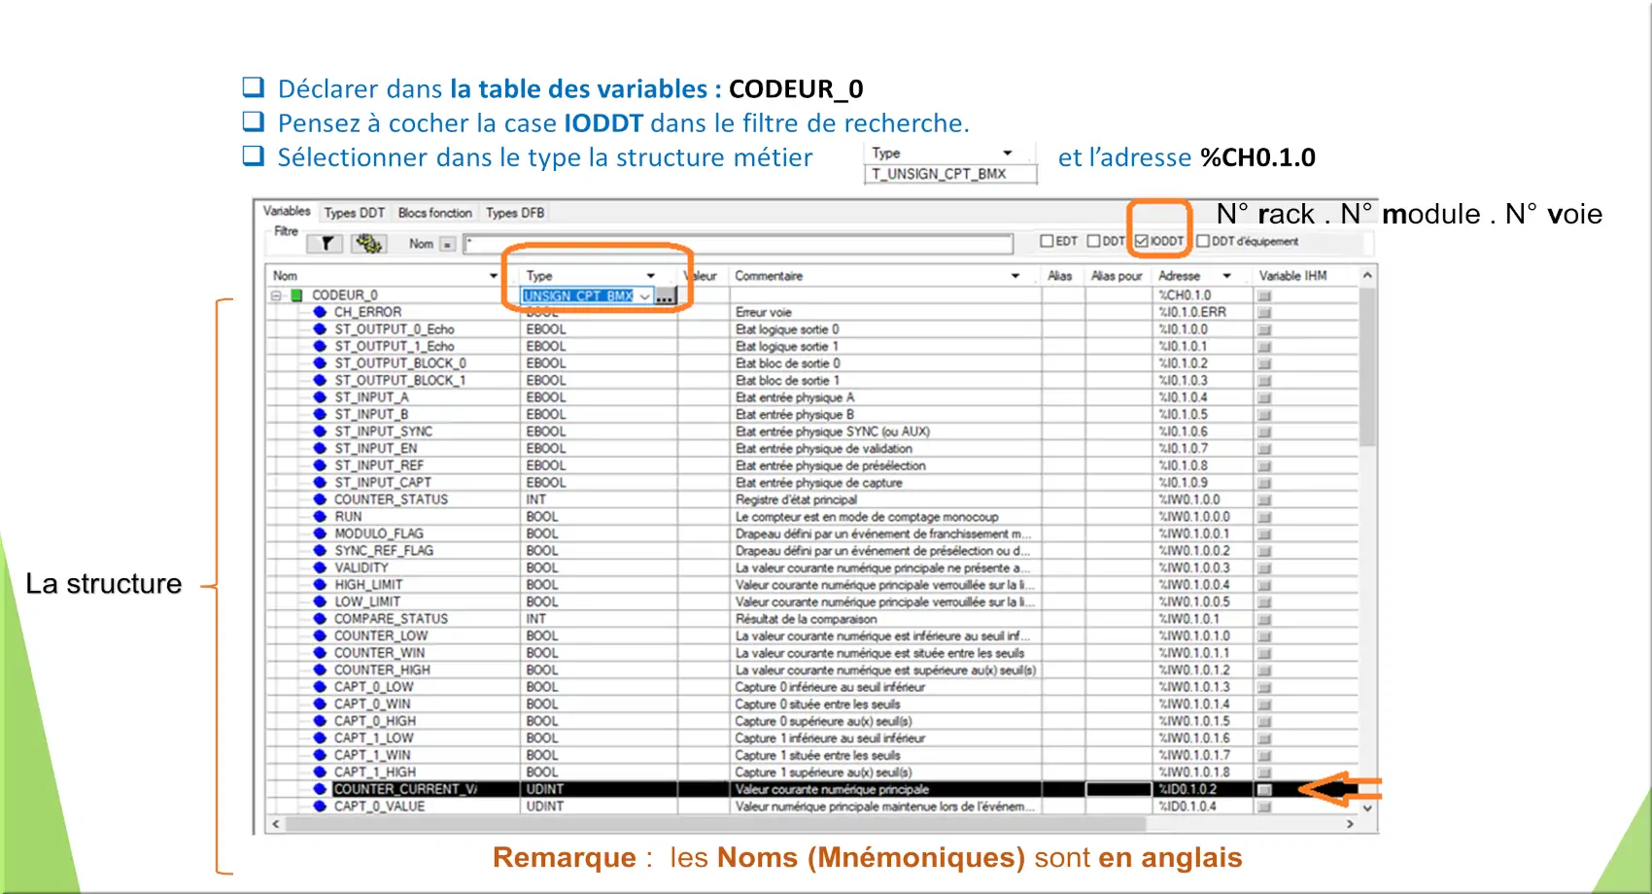
Task: Switch to the Variables tab
Action: point(287,211)
